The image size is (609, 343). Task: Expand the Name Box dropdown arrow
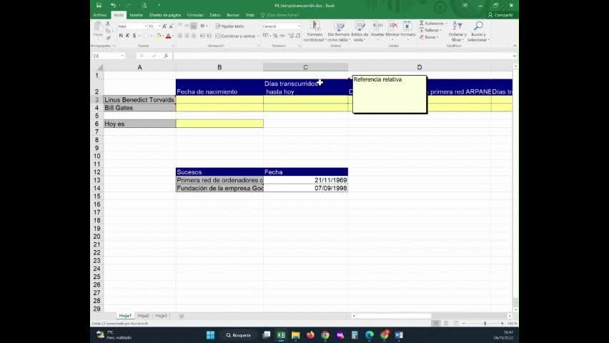coord(122,56)
